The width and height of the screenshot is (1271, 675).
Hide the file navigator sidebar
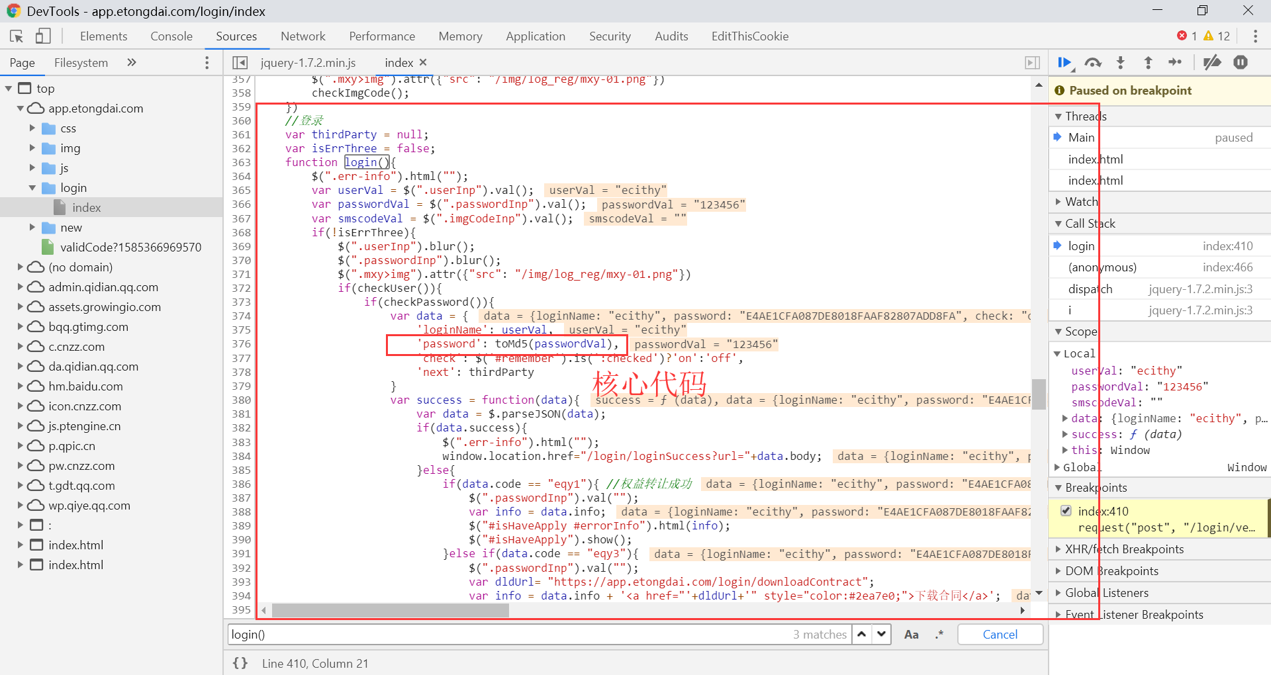coord(240,63)
